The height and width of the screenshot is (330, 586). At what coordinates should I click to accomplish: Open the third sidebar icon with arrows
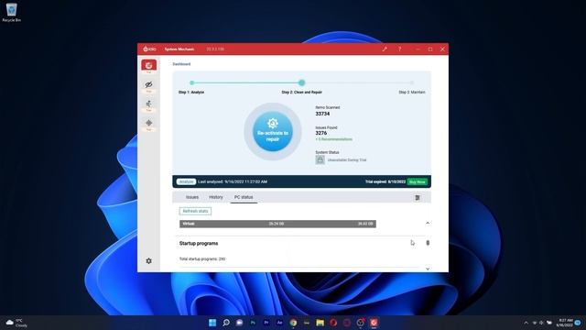(148, 104)
